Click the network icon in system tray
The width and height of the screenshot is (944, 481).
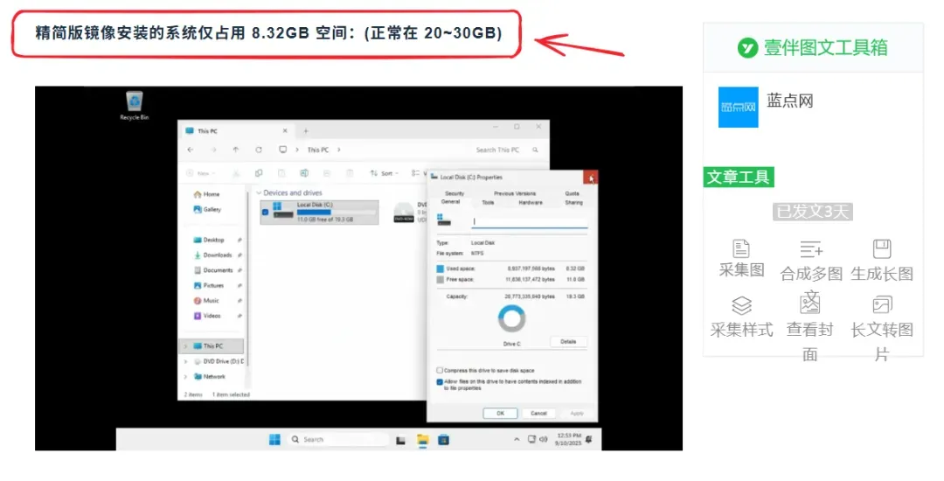(x=531, y=440)
